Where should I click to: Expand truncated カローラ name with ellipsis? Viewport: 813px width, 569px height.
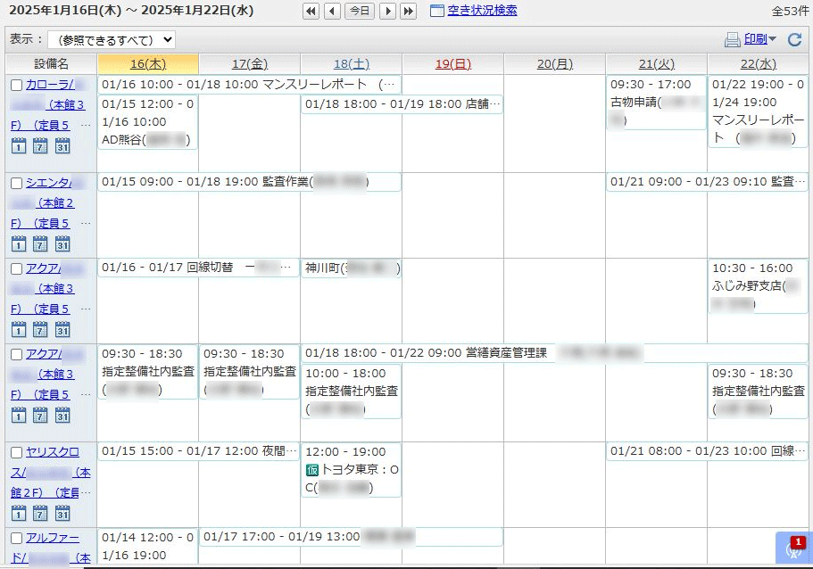pos(86,126)
